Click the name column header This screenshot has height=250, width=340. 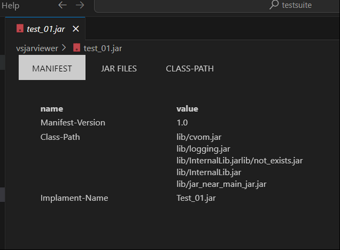tap(51, 109)
